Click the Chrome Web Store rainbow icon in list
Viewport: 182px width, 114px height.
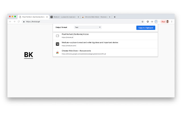[57, 52]
